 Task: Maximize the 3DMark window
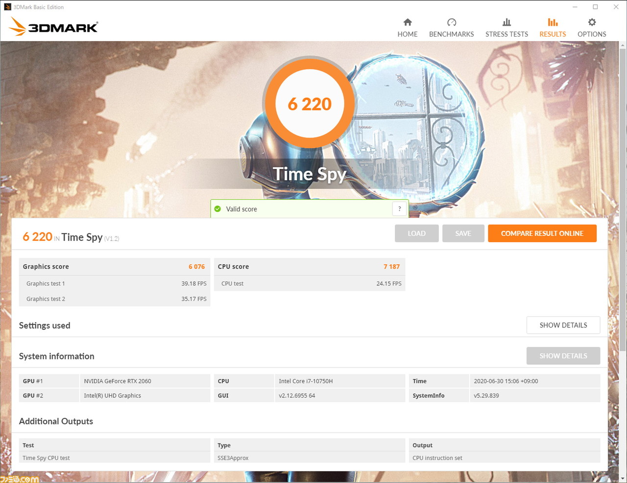click(595, 7)
